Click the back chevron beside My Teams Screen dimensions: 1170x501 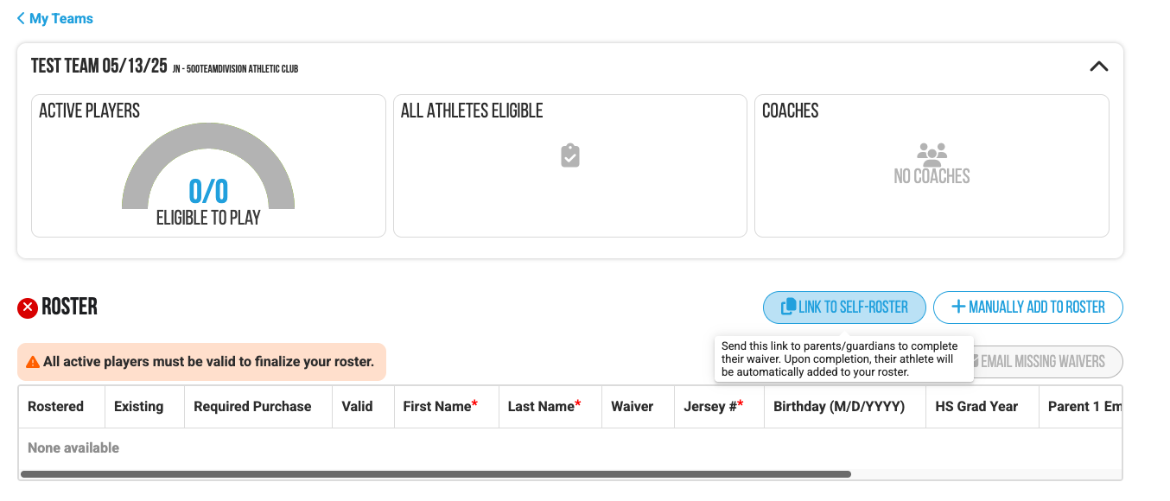tap(21, 18)
